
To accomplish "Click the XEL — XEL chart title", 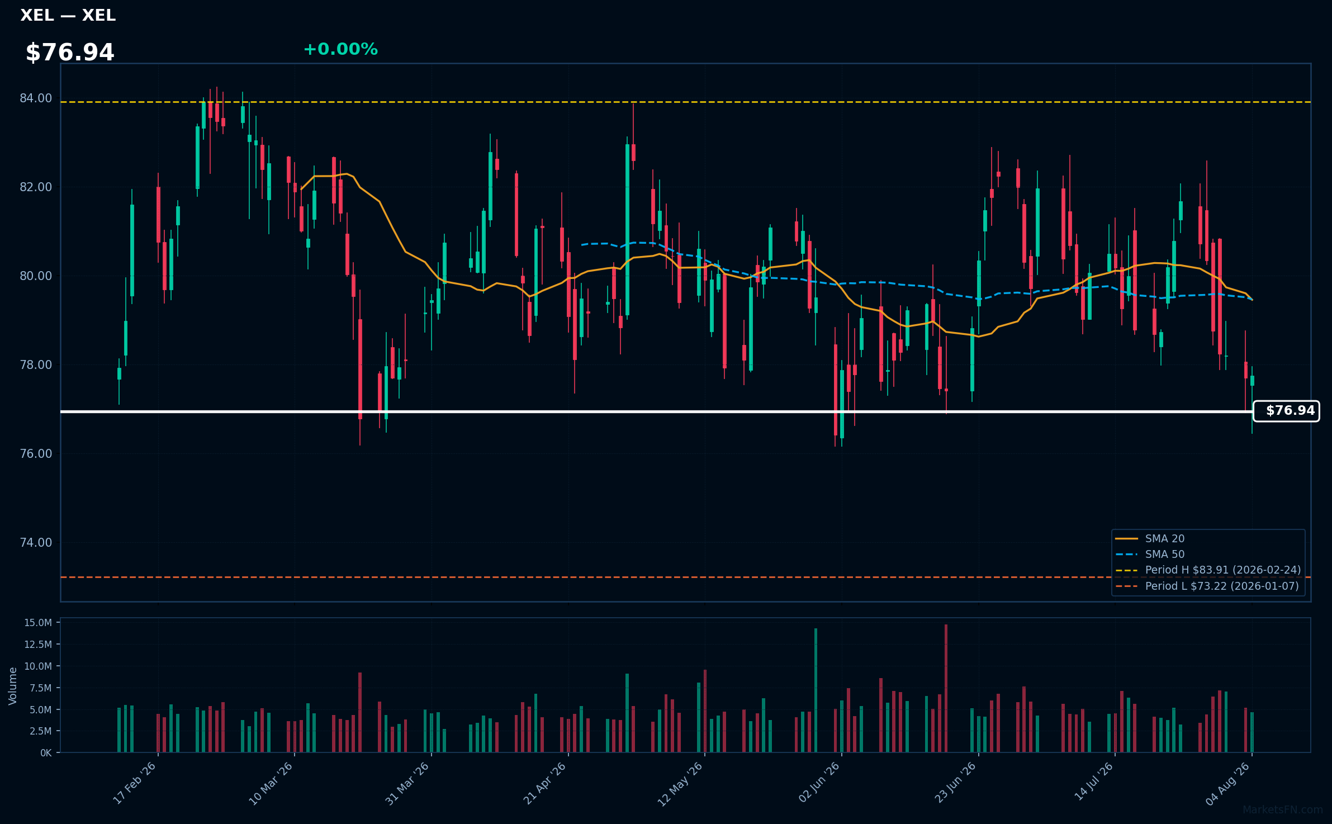I will click(68, 15).
